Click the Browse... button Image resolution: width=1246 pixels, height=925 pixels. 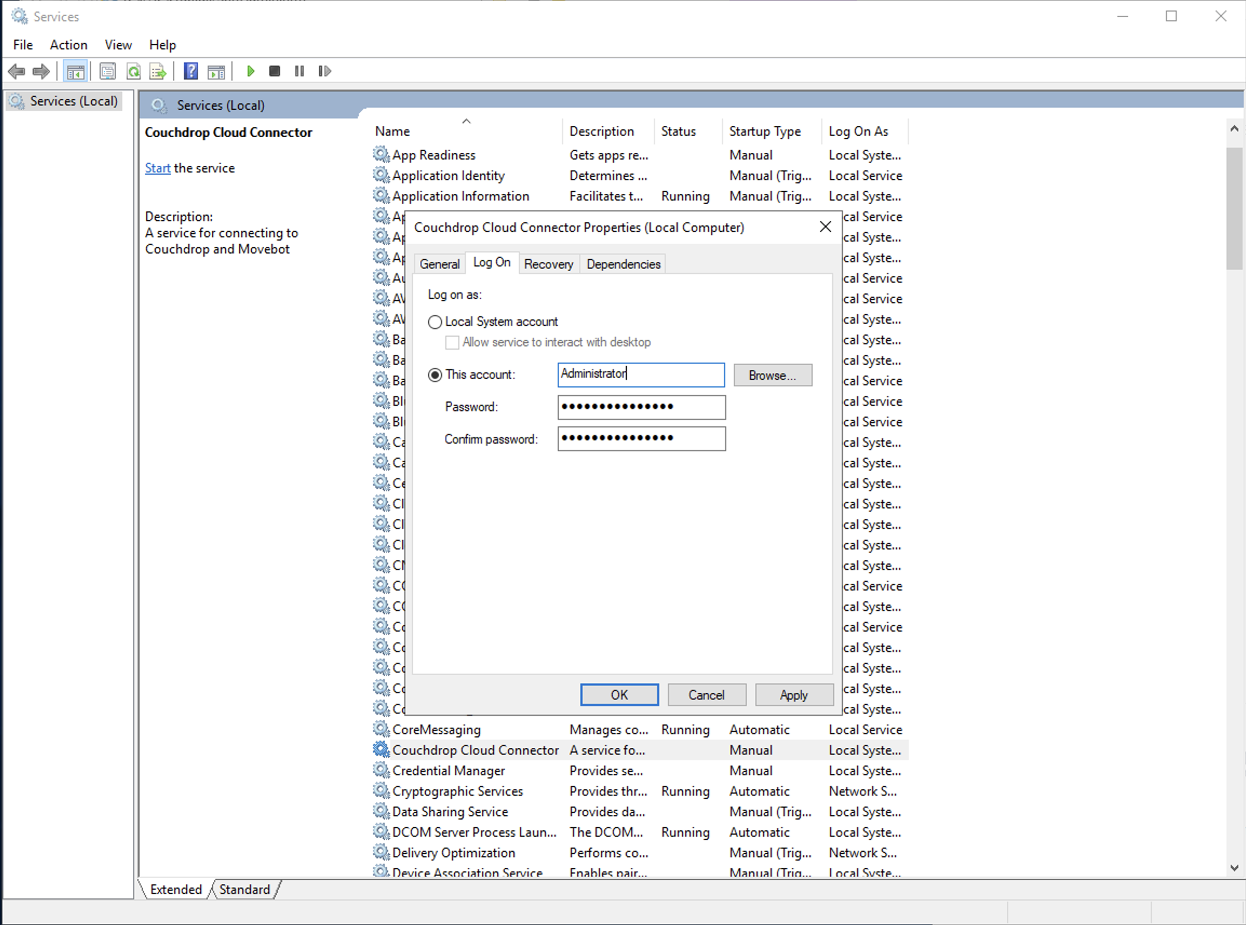pyautogui.click(x=772, y=375)
